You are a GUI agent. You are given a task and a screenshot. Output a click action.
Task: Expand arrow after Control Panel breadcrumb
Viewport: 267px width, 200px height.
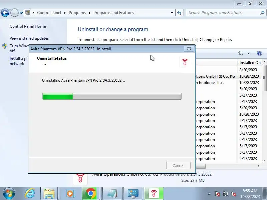65,13
